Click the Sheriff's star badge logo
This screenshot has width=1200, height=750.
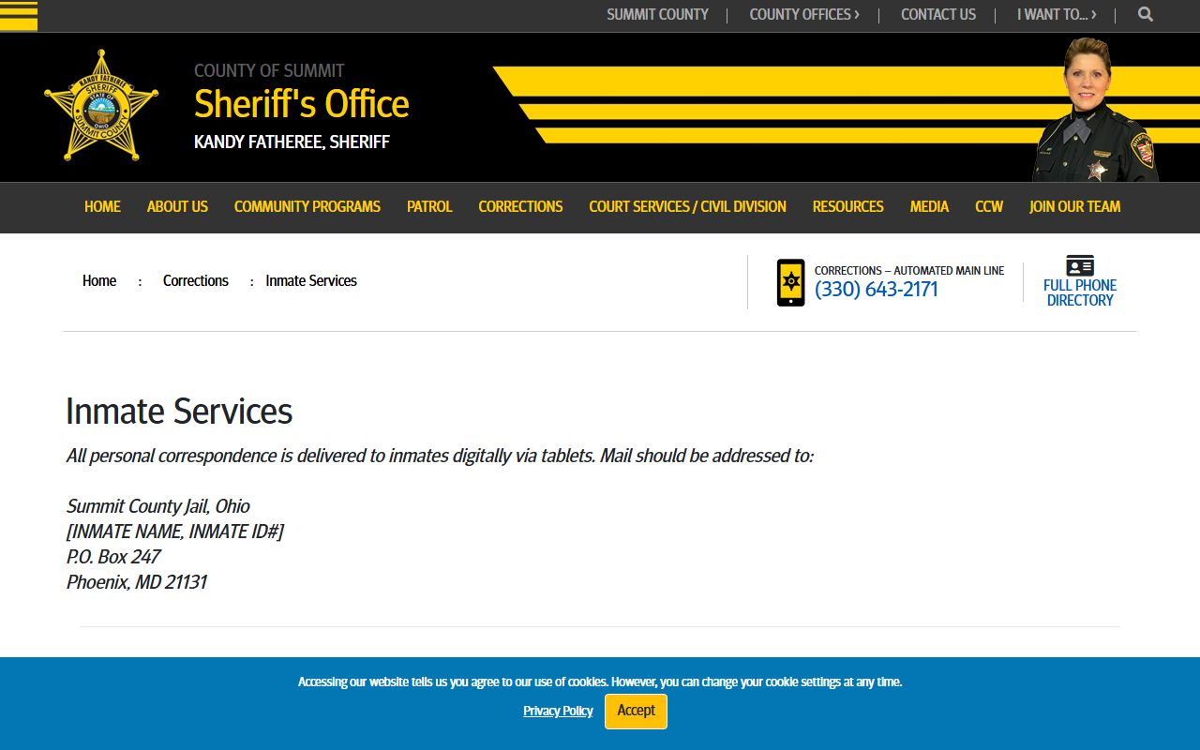coord(101,106)
